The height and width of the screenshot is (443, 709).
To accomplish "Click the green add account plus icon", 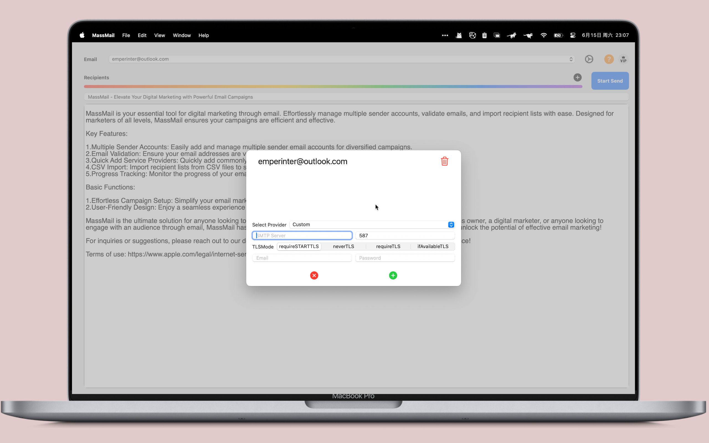I will point(393,275).
